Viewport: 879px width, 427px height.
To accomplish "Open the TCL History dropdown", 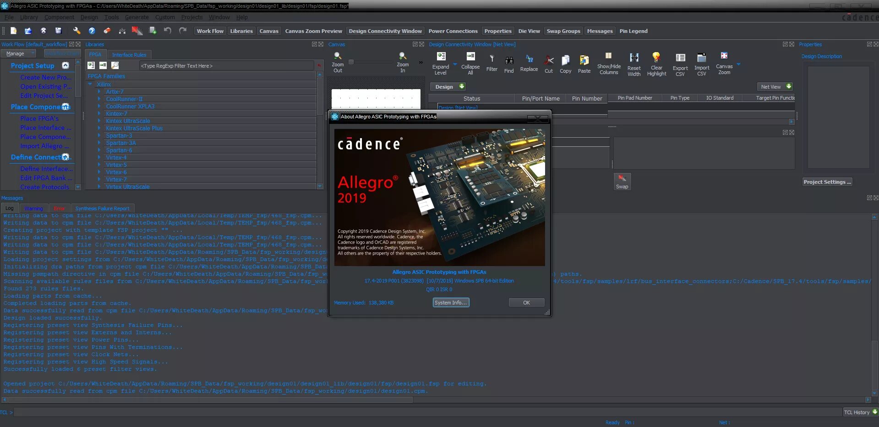I will click(860, 412).
